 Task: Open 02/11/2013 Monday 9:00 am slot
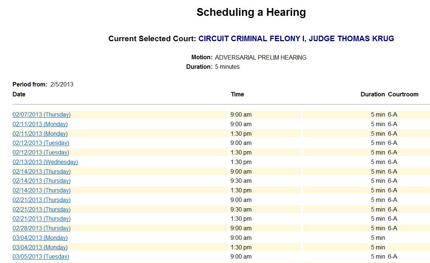click(x=40, y=124)
